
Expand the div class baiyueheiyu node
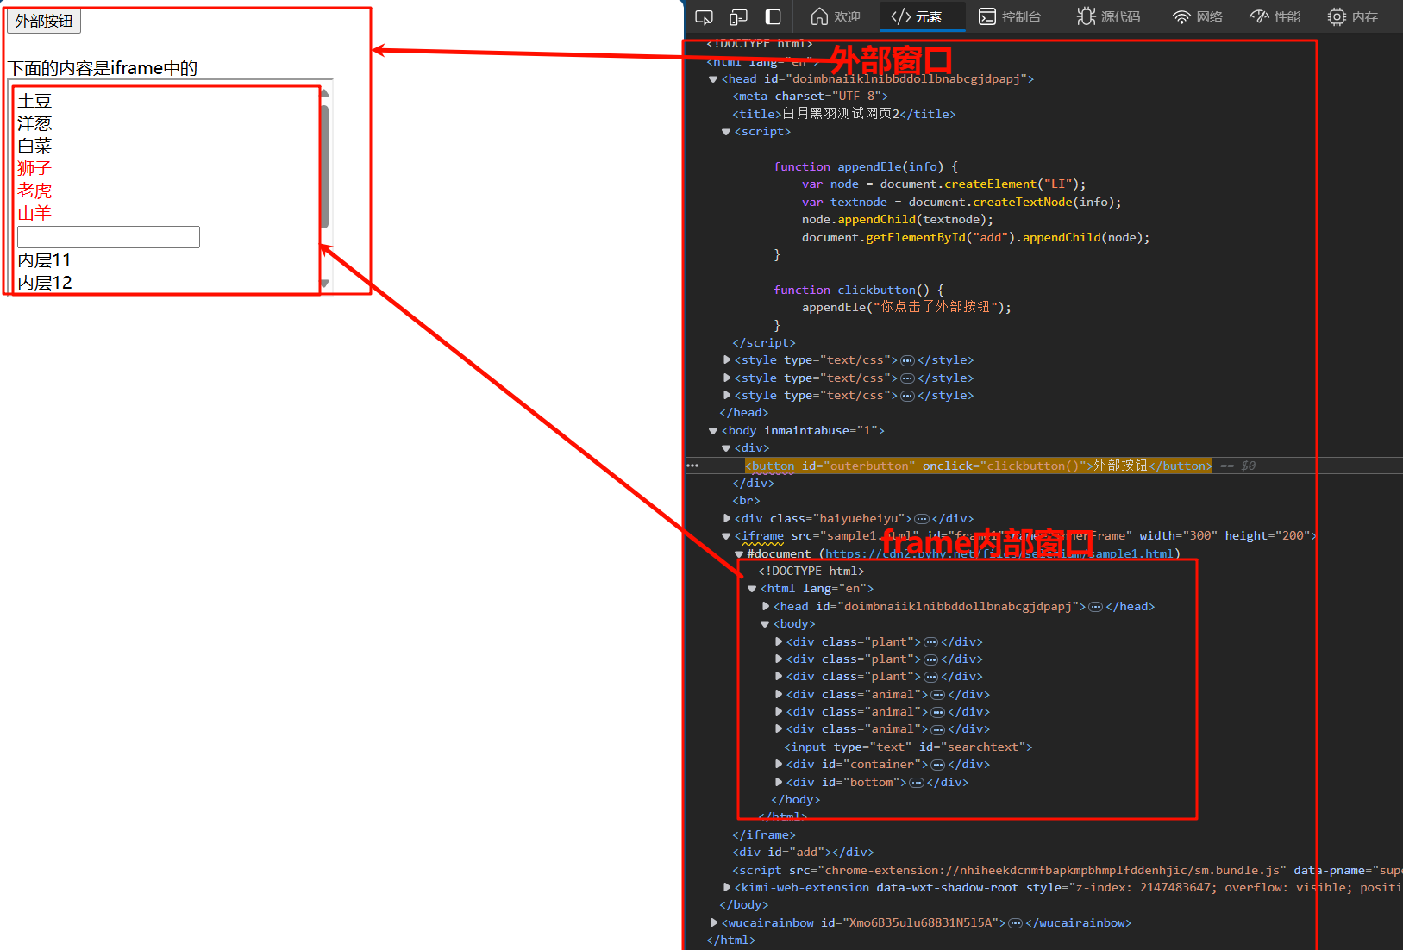726,519
